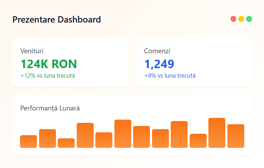The height and width of the screenshot is (168, 264).
Task: Click the third, shortest bar in the chart
Action: click(66, 143)
